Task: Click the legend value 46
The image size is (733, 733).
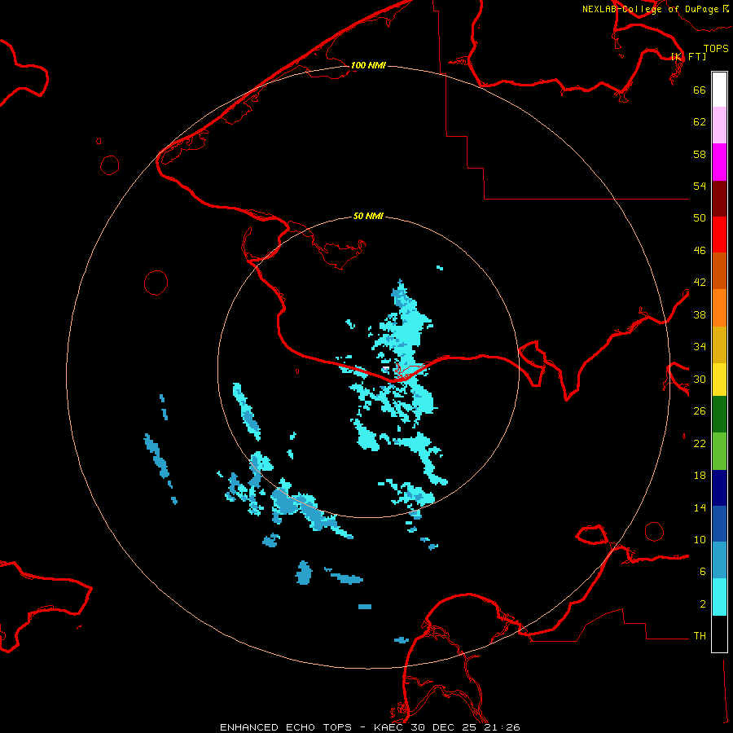Action: pos(700,251)
